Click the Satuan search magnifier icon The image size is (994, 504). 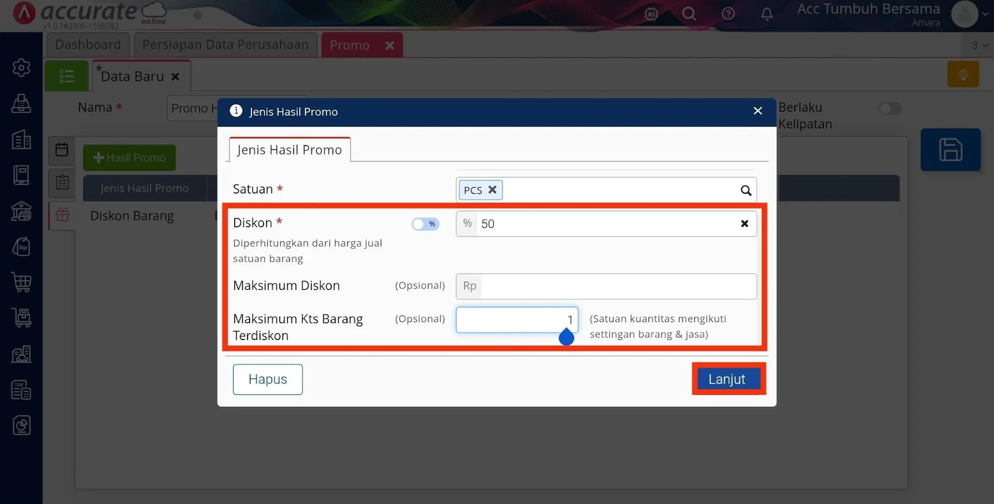(745, 190)
